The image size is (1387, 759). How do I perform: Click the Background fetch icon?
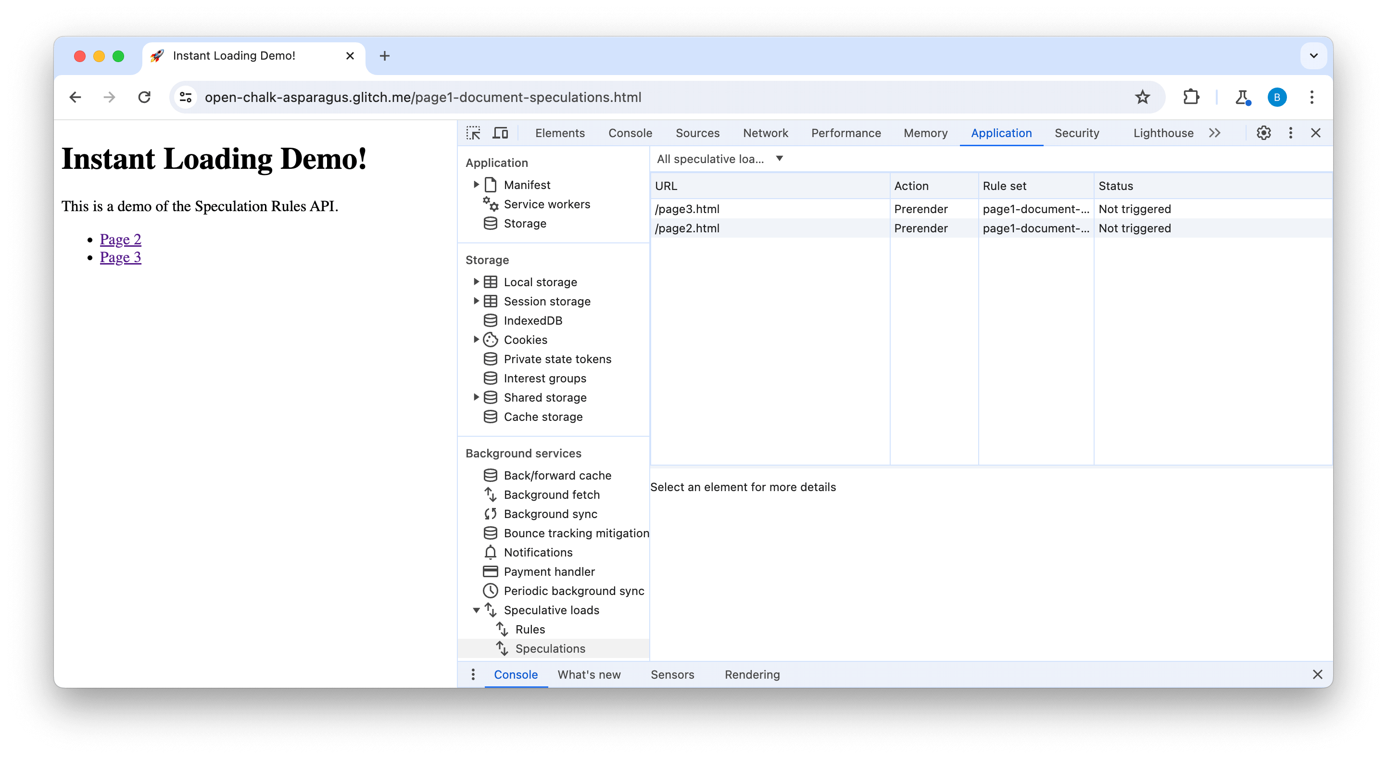click(491, 494)
